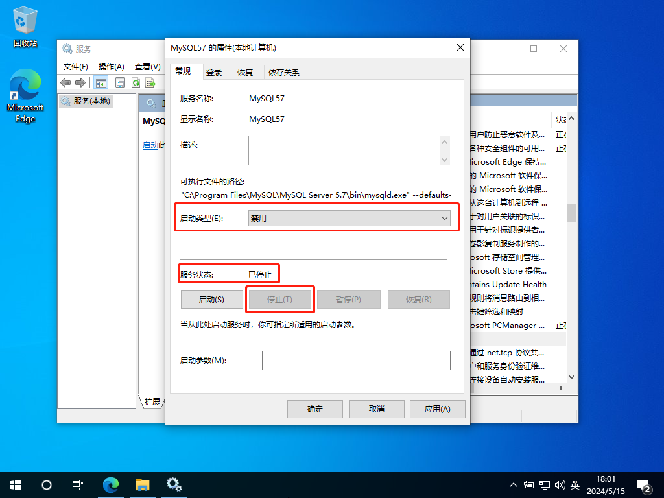Switch to Services app in taskbar

click(x=174, y=485)
